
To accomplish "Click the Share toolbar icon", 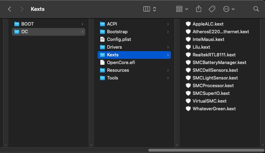I will 199,9.
